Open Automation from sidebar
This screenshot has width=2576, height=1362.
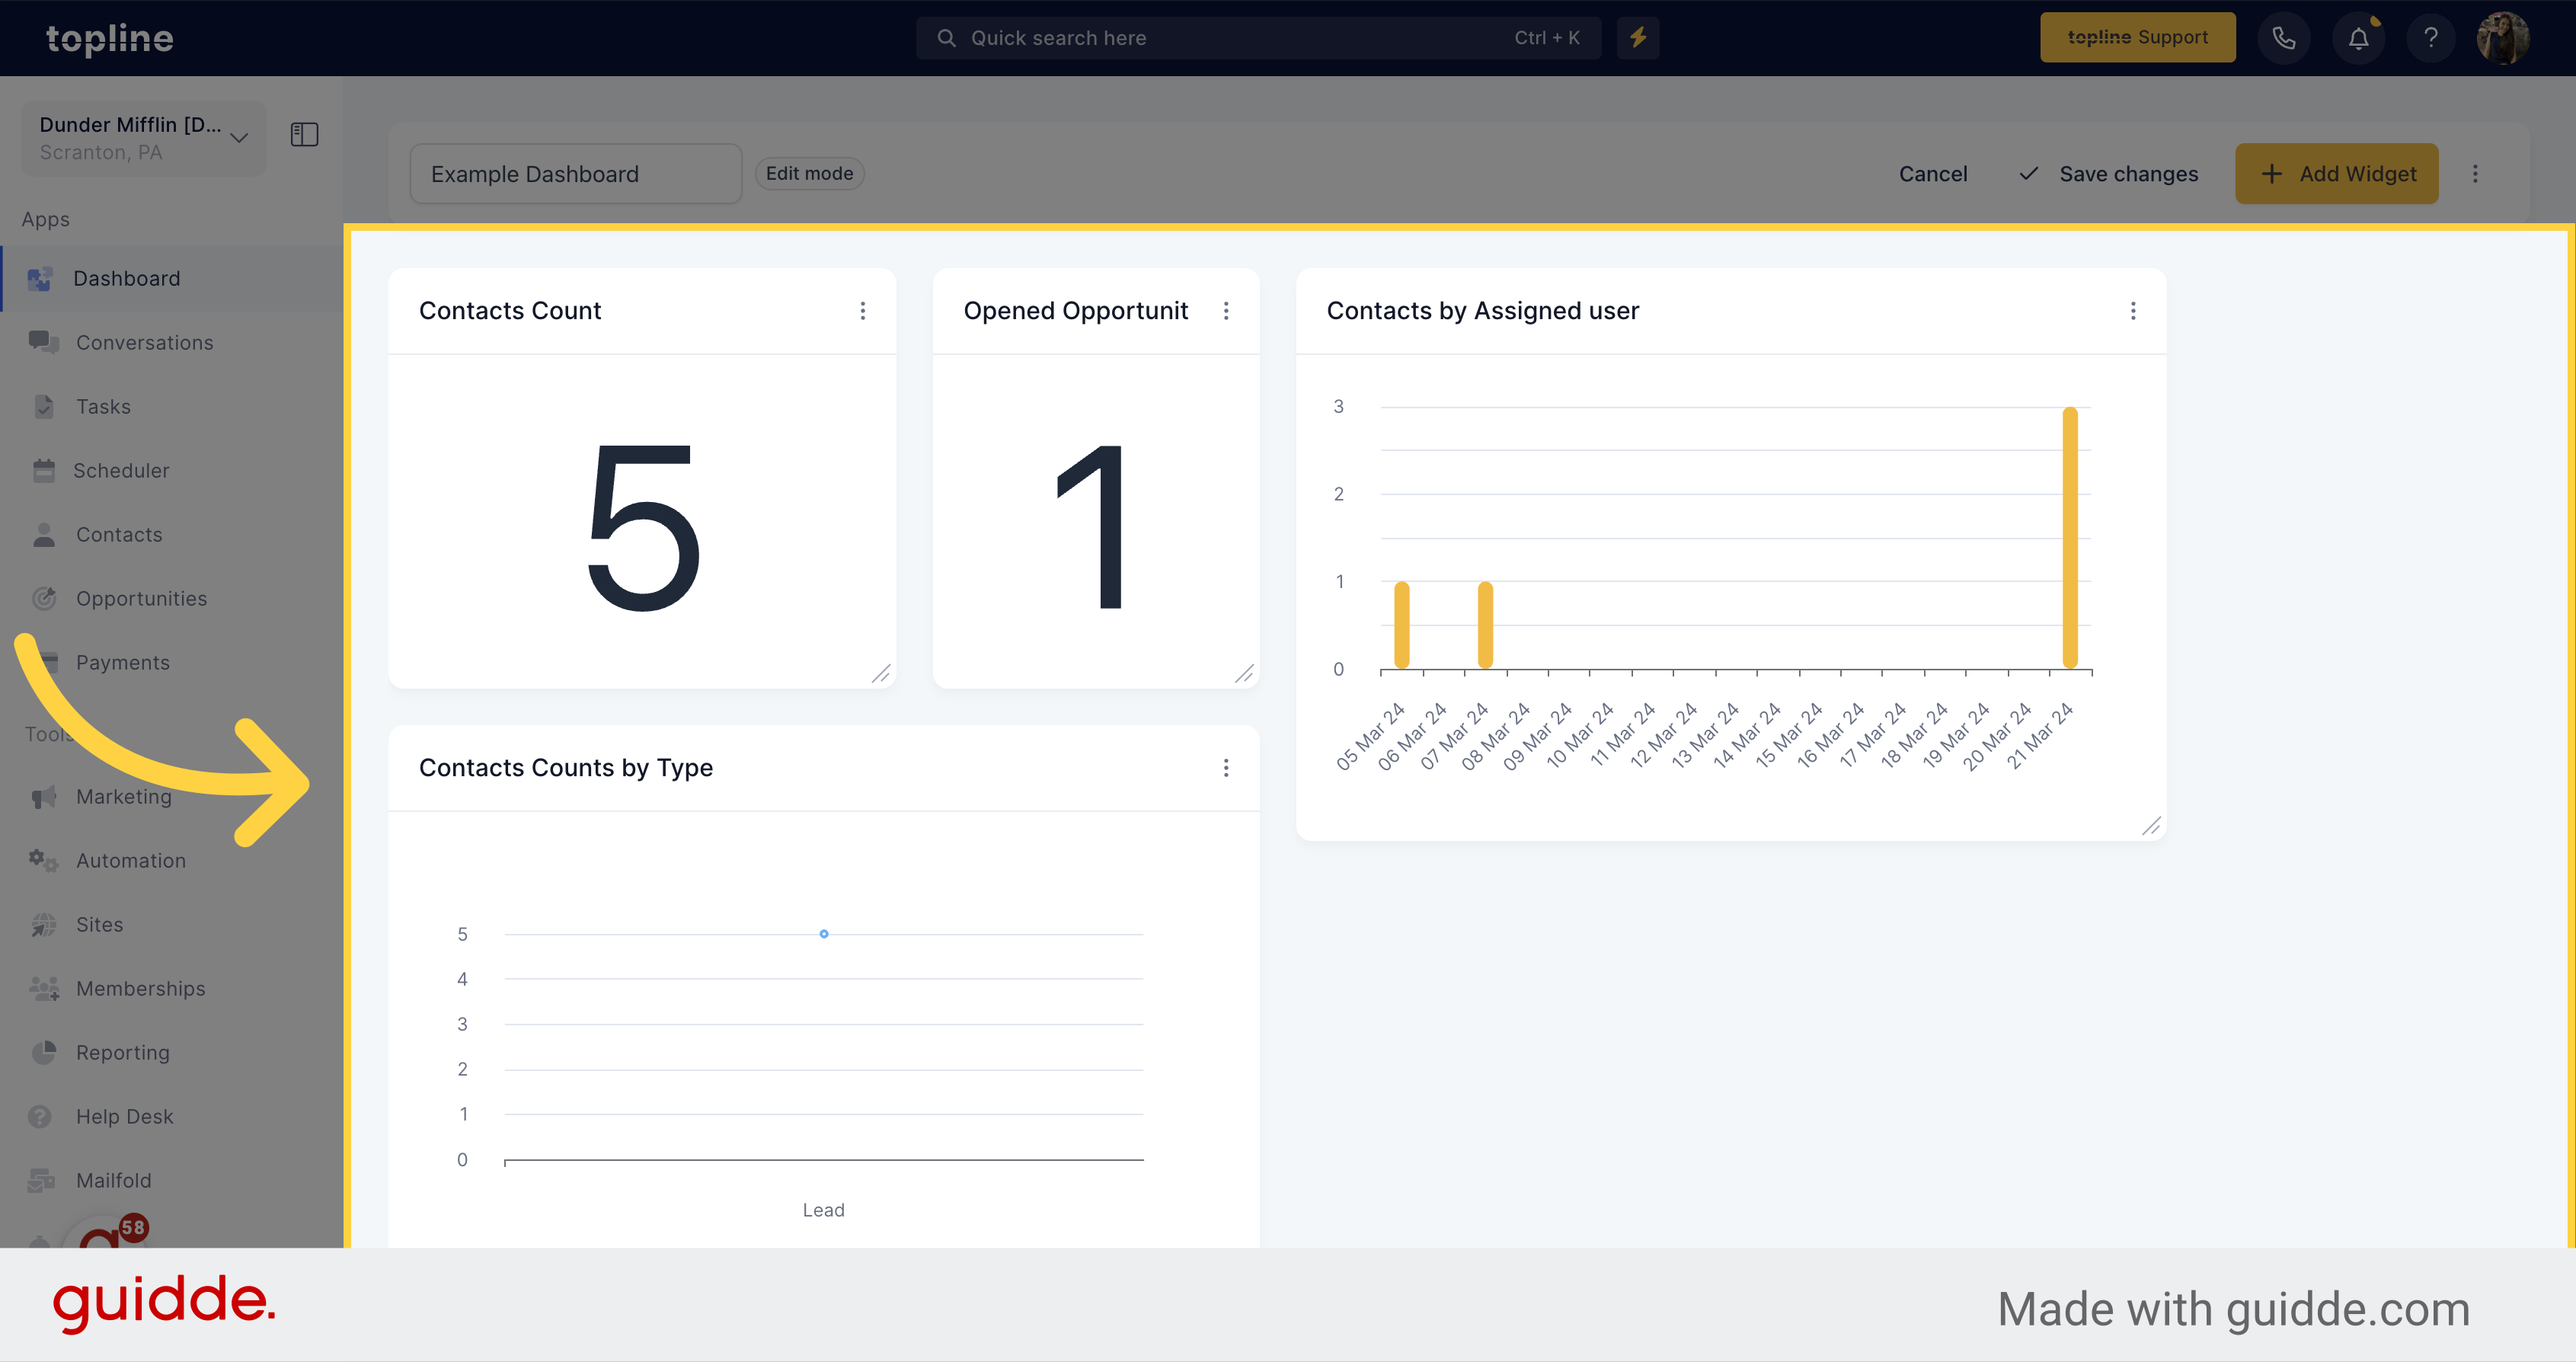pyautogui.click(x=131, y=859)
